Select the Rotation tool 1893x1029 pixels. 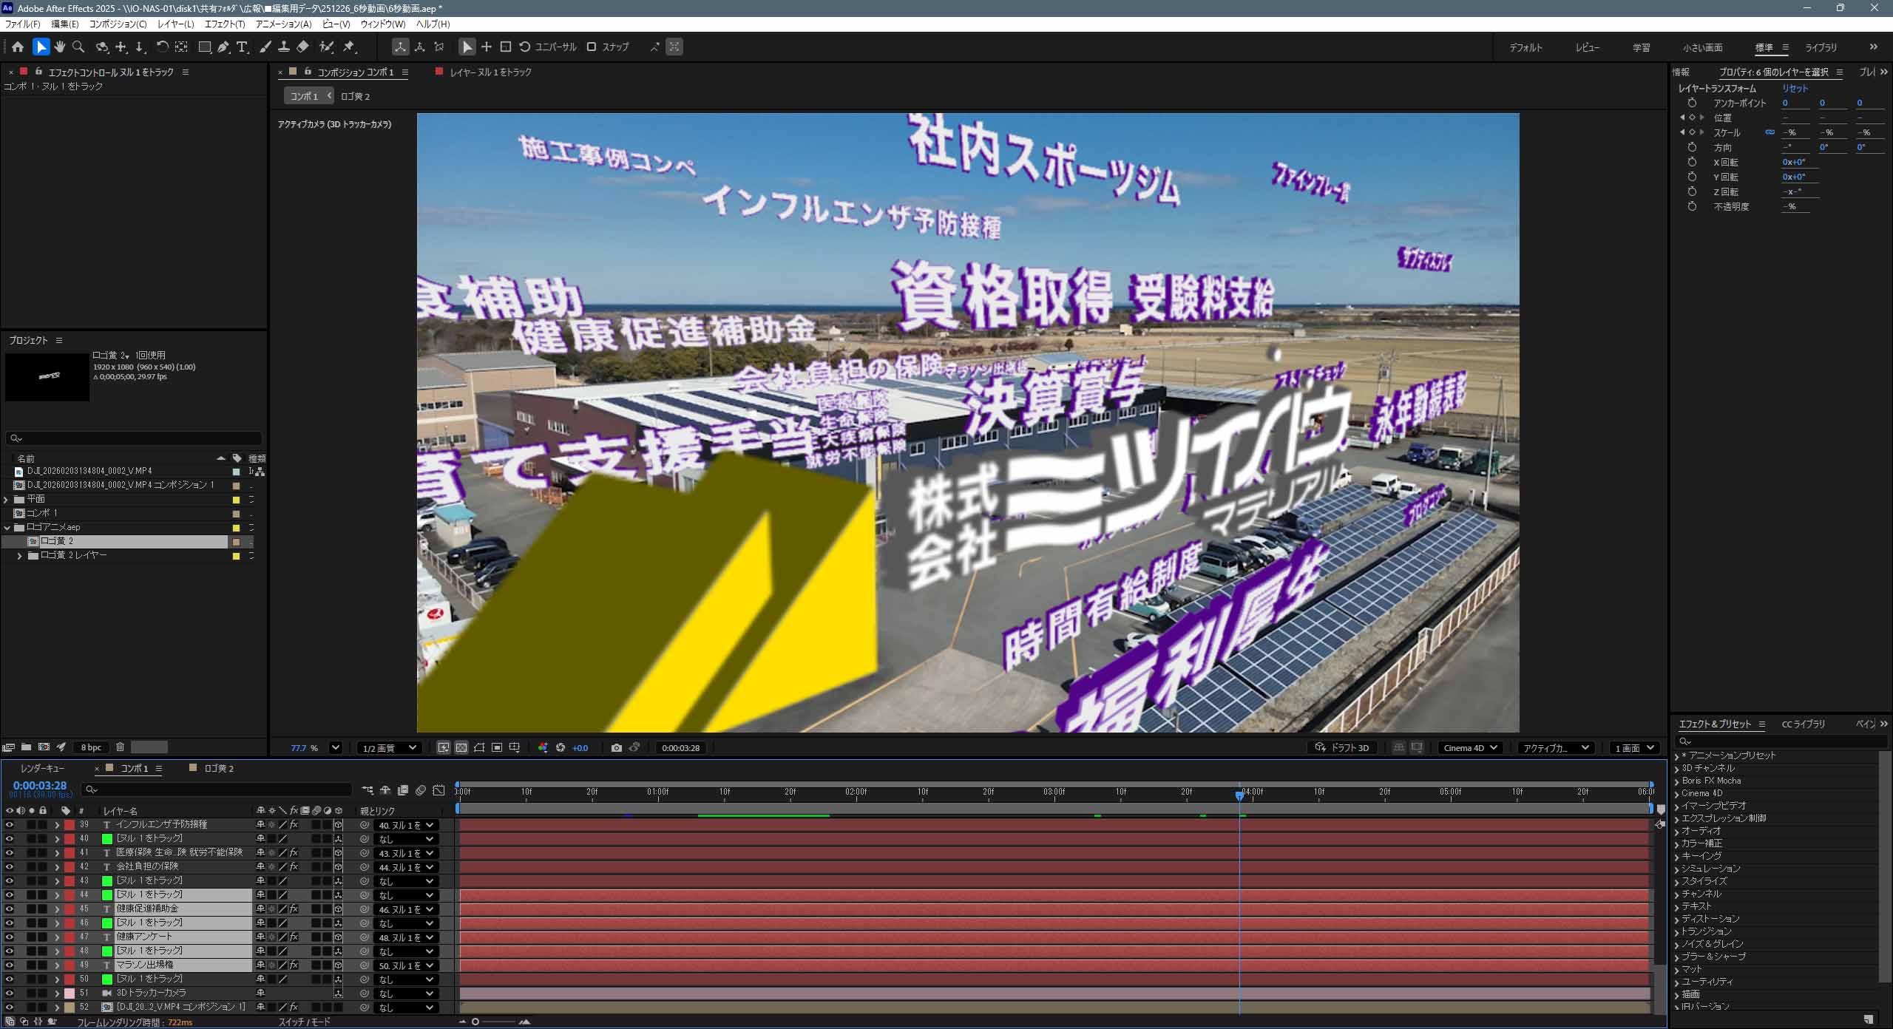pos(162,47)
